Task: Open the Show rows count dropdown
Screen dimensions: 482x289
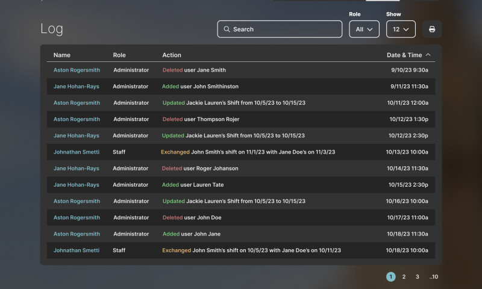Action: (401, 29)
